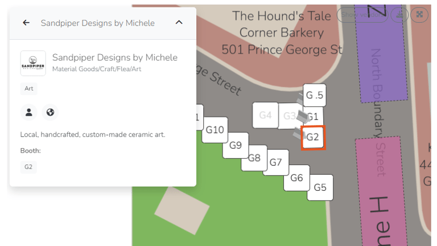The height and width of the screenshot is (246, 437).
Task: Open the vendor website globe icon
Action: [x=50, y=112]
